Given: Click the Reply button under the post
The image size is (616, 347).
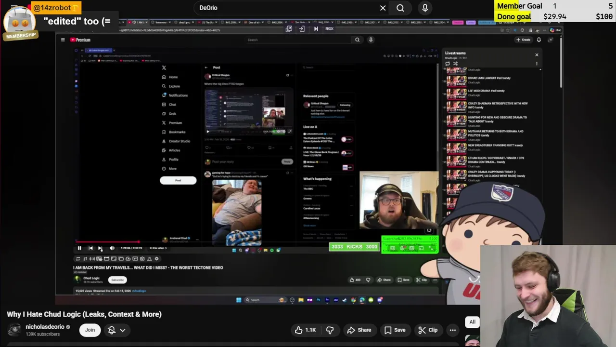Looking at the screenshot, I should pos(287,161).
